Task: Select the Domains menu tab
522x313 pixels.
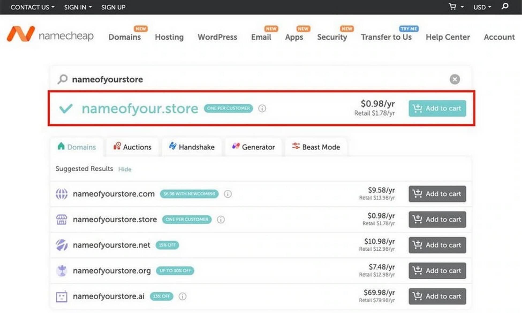Action: [124, 37]
